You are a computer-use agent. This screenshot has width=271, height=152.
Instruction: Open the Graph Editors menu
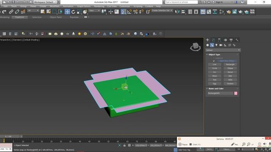[84, 6]
